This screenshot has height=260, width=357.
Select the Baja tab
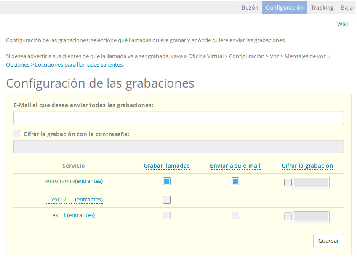coord(346,7)
